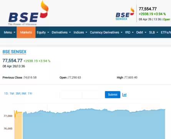This screenshot has width=171, height=139.
Task: Expand the Debt dropdown
Action: click(x=141, y=32)
